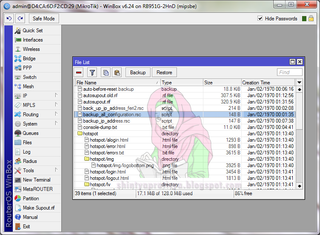Viewport: 320px width, 235px height.
Task: Sort by the Creation Time column header
Action: click(268, 83)
